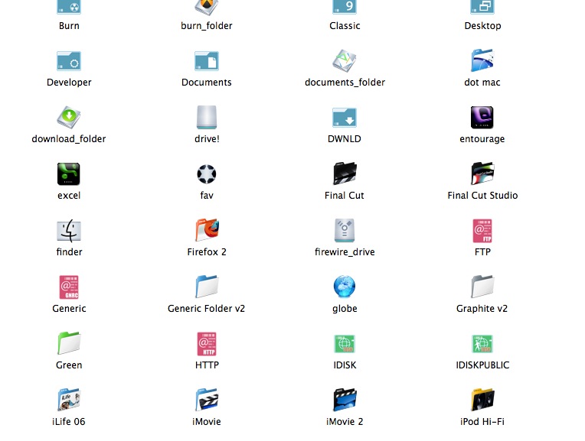Select the "Final Cut Studio" name text
Screen dimensions: 585x441
482,196
